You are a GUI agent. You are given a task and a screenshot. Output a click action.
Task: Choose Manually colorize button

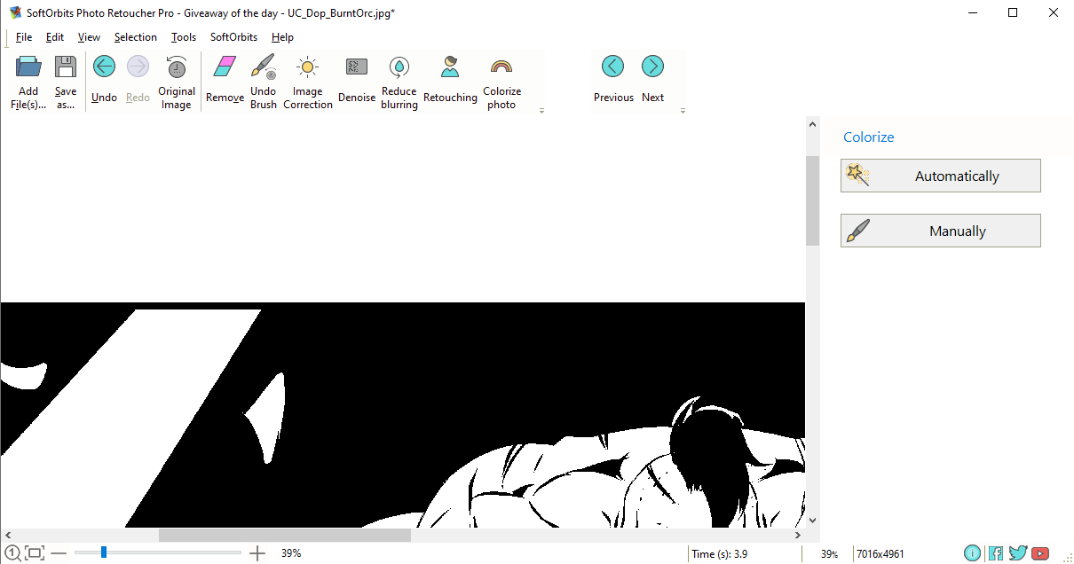941,231
